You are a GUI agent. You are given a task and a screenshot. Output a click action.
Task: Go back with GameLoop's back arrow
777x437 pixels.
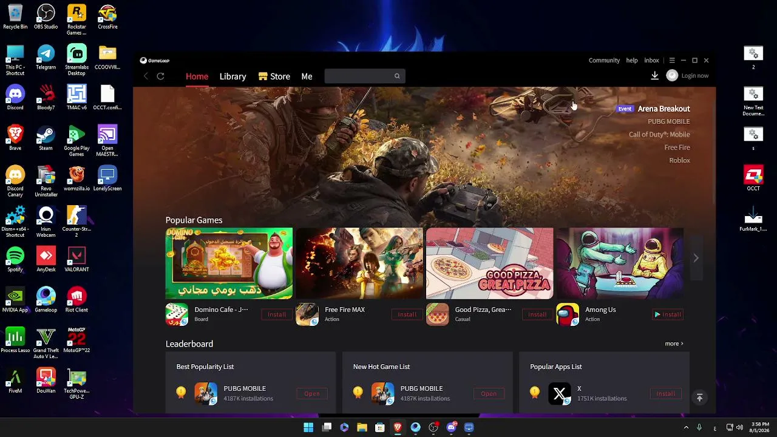point(146,76)
